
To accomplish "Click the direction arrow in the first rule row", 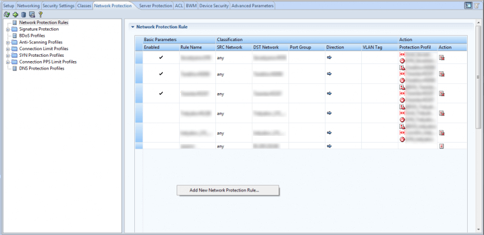I will click(x=329, y=57).
